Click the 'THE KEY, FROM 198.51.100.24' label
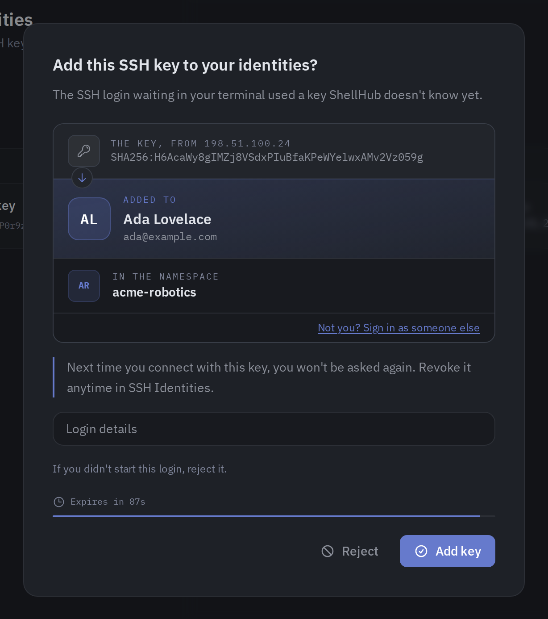The image size is (548, 619). tap(200, 143)
